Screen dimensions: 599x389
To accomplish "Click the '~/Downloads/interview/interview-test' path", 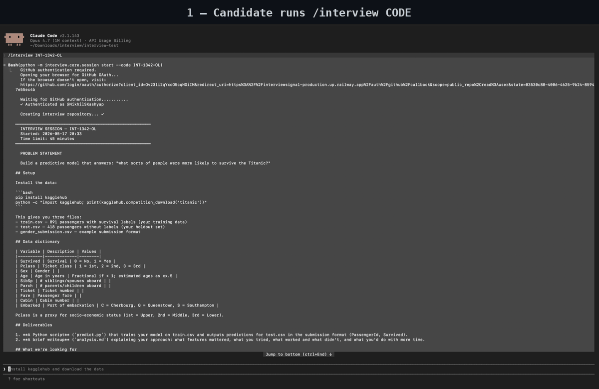I will point(74,45).
